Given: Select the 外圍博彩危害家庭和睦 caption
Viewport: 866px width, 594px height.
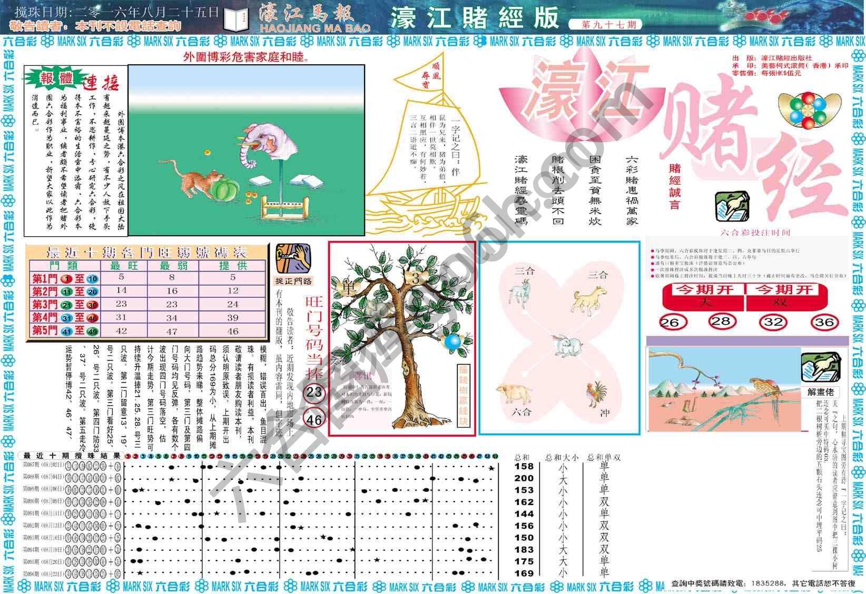Looking at the screenshot, I should click(x=247, y=56).
